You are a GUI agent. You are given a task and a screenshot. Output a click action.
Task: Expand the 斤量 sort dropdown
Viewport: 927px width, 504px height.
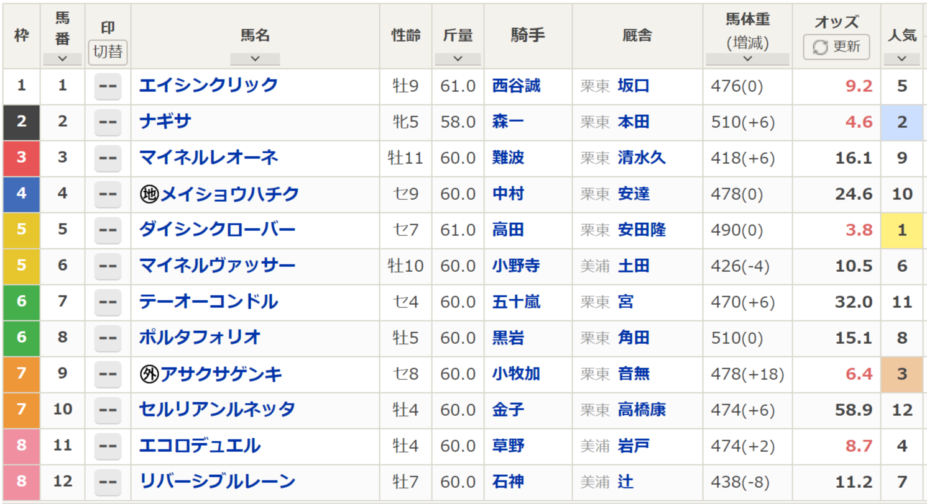pos(458,59)
